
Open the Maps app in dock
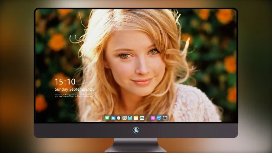click(124, 118)
